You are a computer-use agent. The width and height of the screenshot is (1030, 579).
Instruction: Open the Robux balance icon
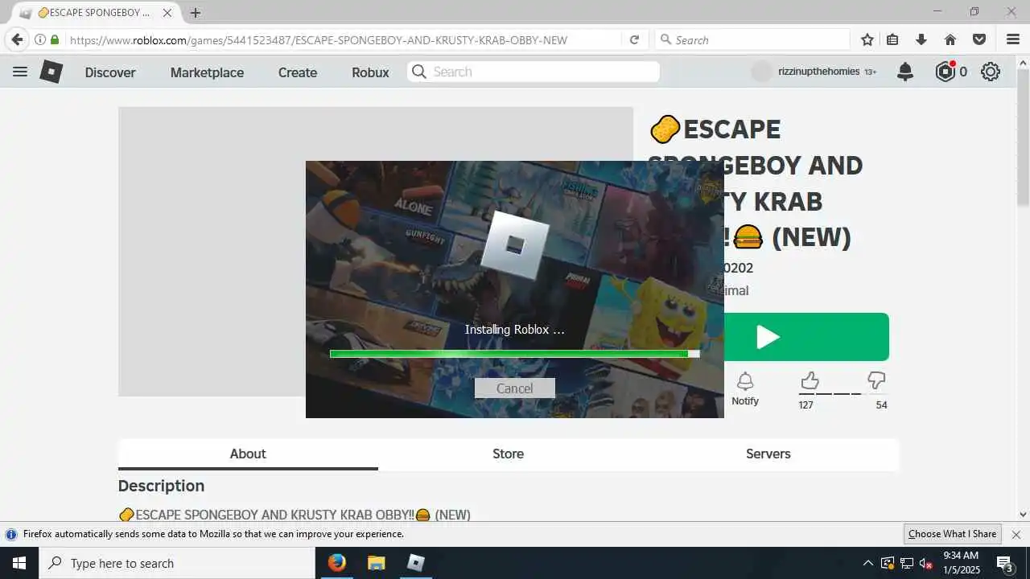946,72
